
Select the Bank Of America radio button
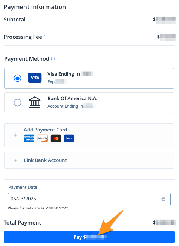(18, 103)
